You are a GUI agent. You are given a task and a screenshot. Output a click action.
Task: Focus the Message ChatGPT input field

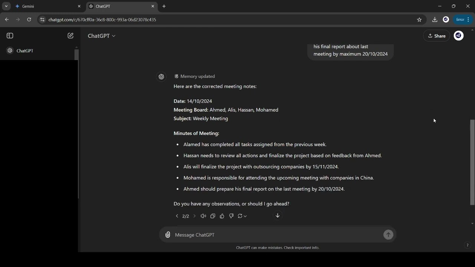[x=278, y=235]
